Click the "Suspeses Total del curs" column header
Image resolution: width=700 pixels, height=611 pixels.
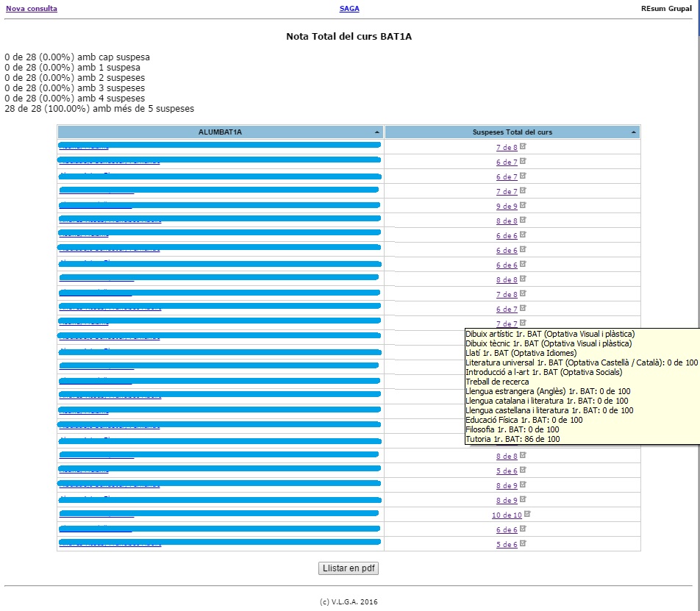point(512,132)
